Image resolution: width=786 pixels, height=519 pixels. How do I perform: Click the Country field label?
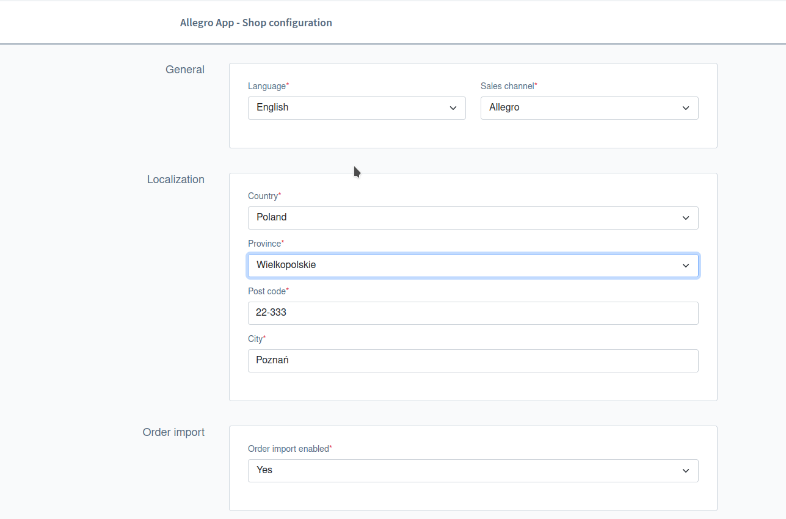click(264, 196)
